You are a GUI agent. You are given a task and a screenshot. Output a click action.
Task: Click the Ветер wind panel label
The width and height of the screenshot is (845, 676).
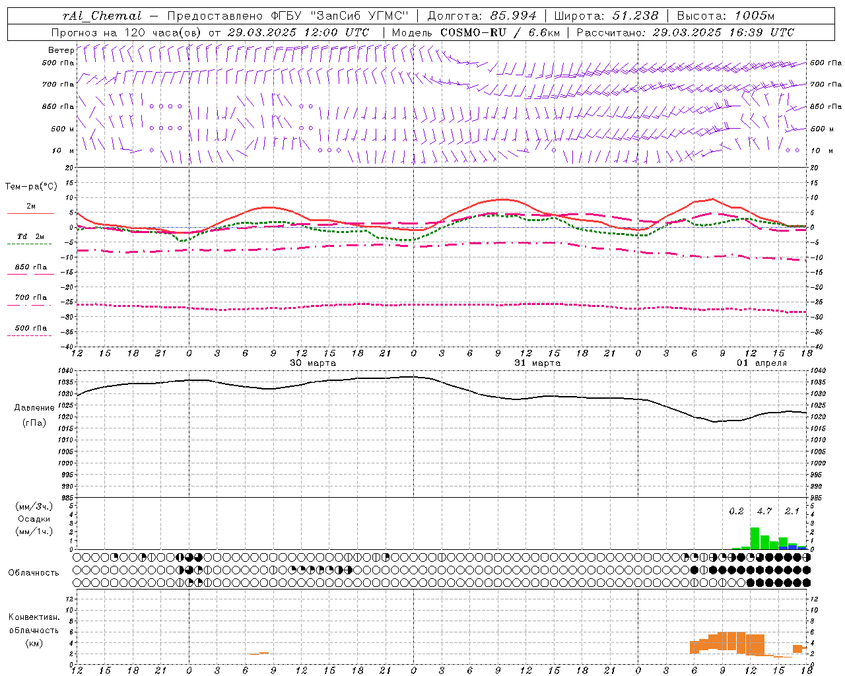61,50
